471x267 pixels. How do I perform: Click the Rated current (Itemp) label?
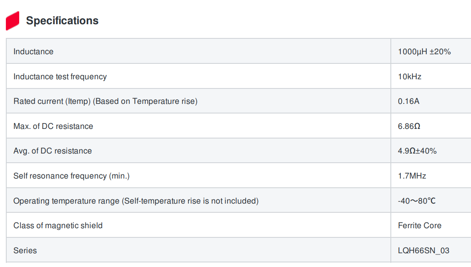(105, 101)
